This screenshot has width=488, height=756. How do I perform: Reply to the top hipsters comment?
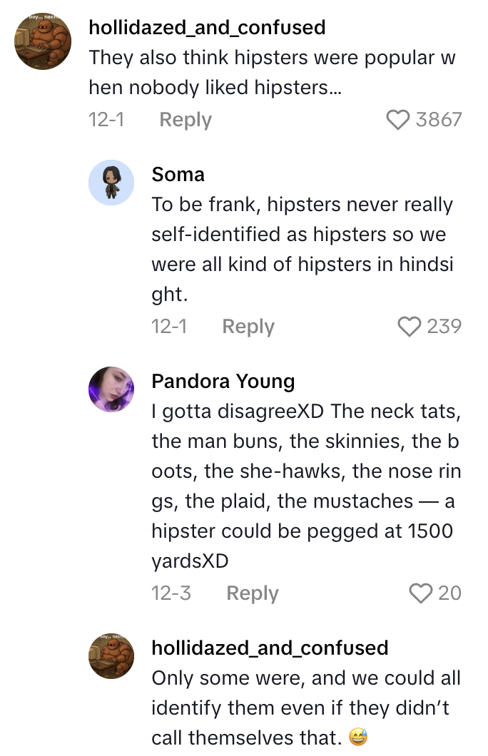(x=185, y=120)
